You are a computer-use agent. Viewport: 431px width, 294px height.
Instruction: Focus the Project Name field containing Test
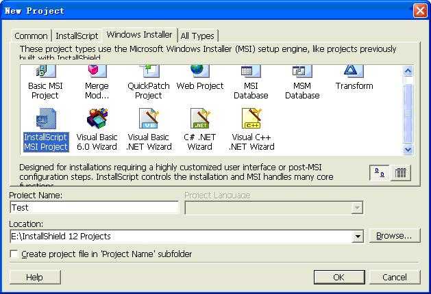point(94,208)
